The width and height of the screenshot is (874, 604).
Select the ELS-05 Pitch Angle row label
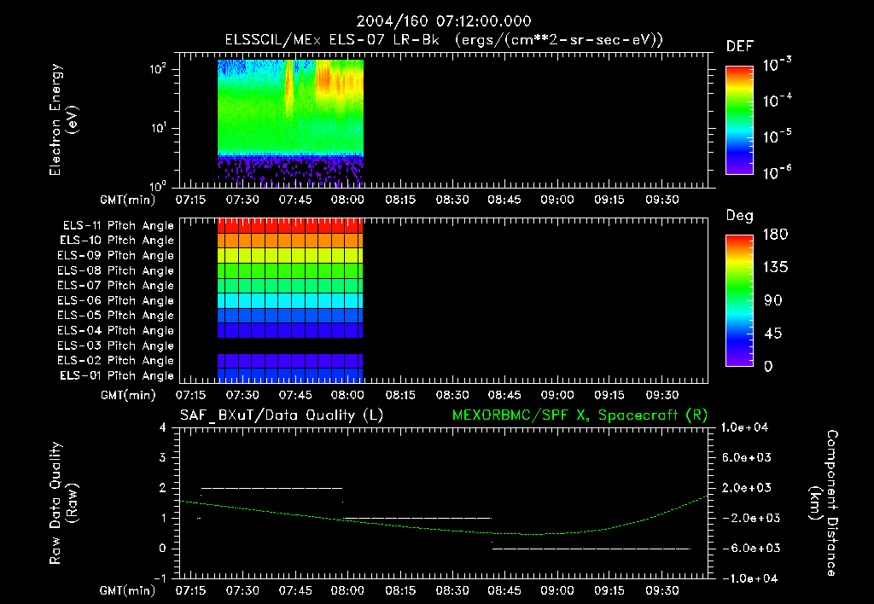pyautogui.click(x=115, y=316)
